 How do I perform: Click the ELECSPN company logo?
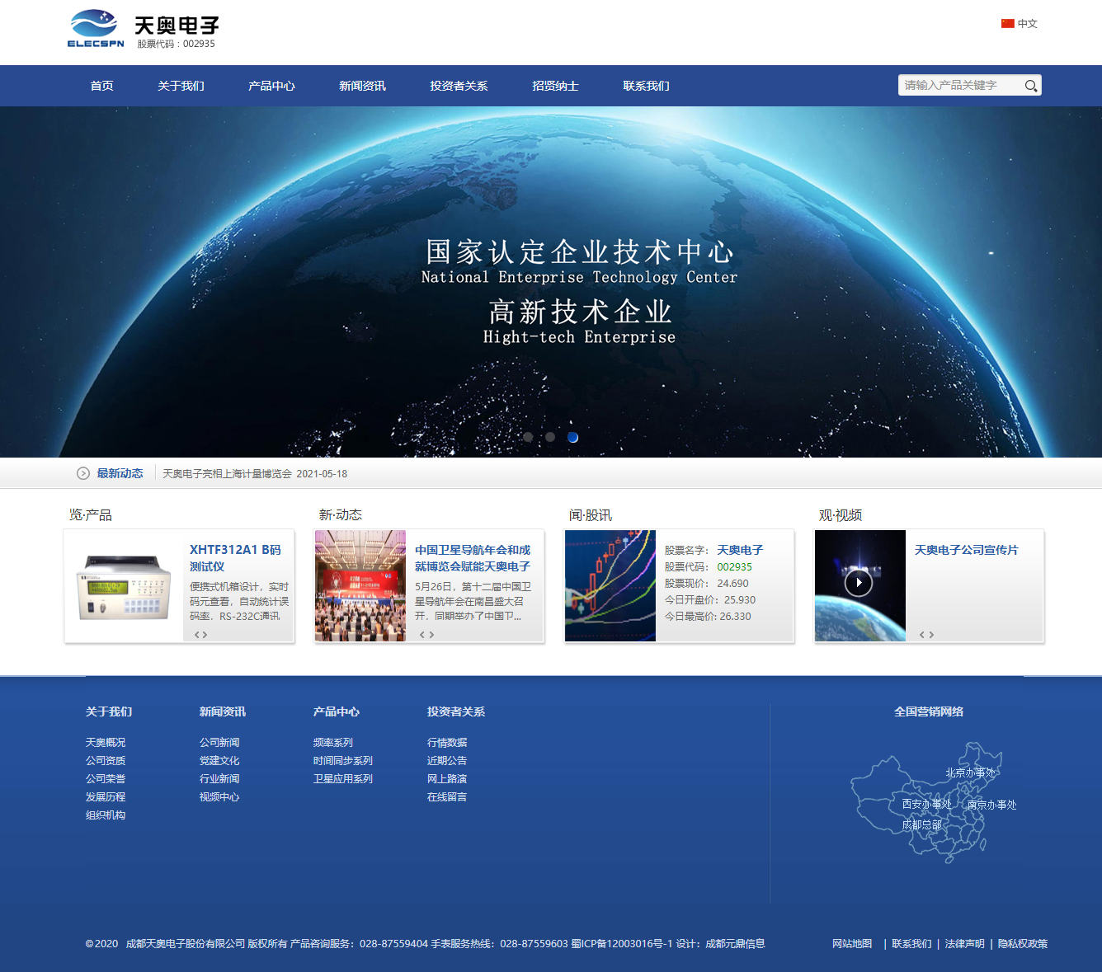pos(144,30)
